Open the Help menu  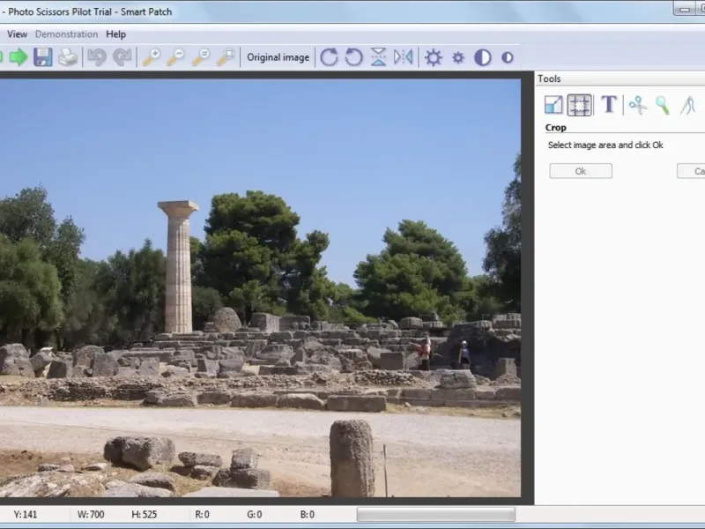[115, 34]
